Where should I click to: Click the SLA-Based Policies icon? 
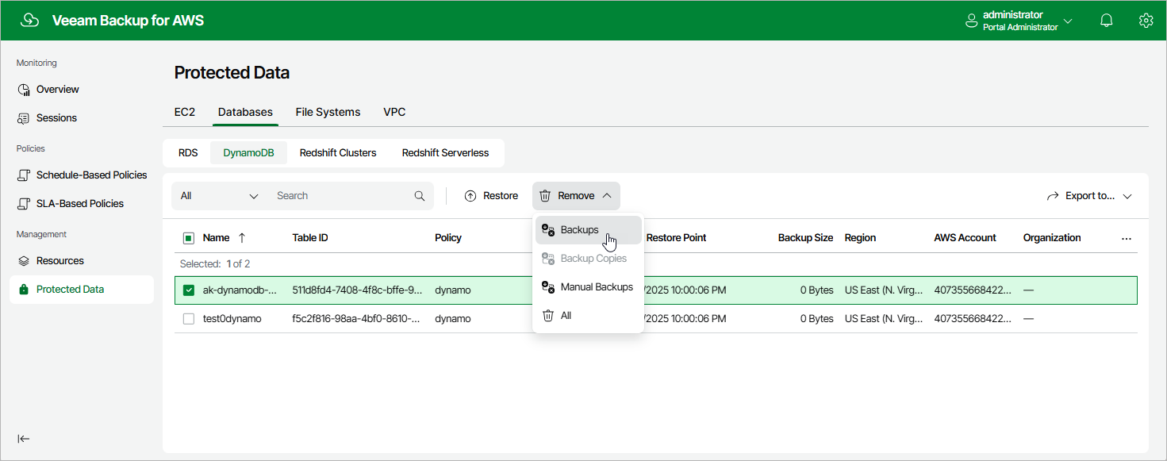pyautogui.click(x=24, y=204)
